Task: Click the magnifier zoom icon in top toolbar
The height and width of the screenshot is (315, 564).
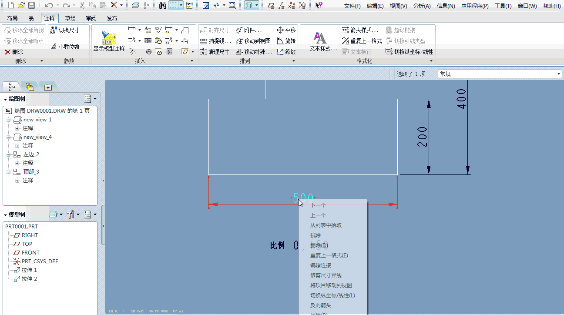Action: pos(232,5)
